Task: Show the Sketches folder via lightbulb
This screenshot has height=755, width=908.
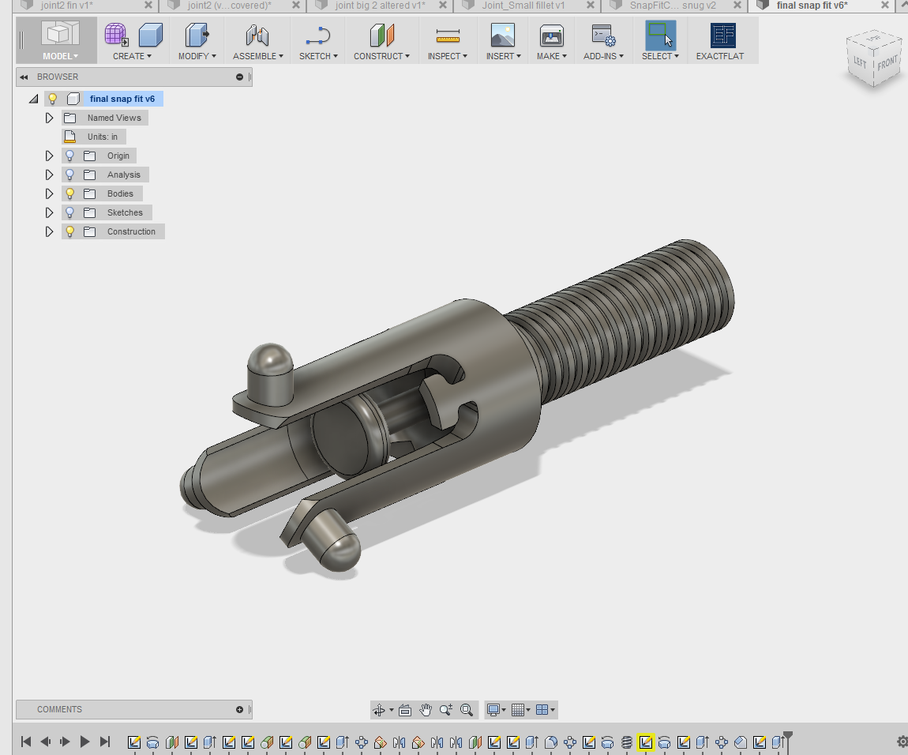Action: 69,212
